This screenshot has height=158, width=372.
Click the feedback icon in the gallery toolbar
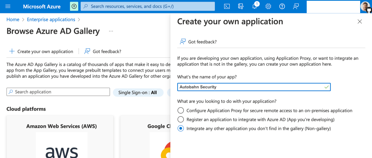click(x=87, y=51)
